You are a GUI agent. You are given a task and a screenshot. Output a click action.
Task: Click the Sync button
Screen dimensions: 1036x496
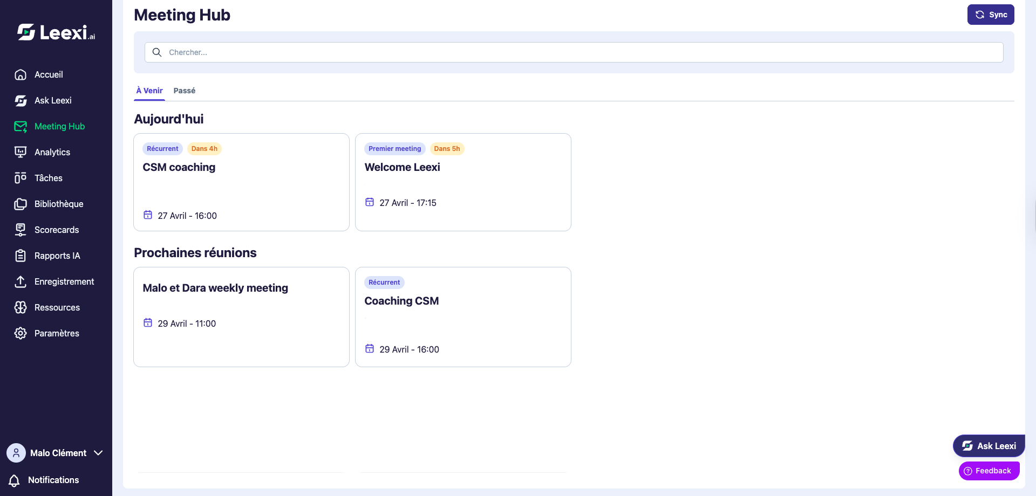[x=991, y=15]
